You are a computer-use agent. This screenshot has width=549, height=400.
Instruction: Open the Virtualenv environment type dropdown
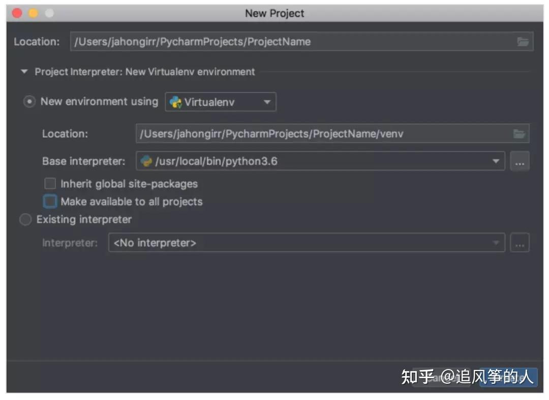[268, 102]
